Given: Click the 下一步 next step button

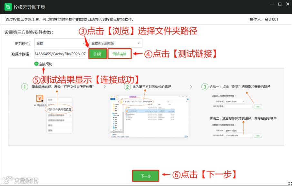Looking at the screenshot, I should pyautogui.click(x=146, y=176).
